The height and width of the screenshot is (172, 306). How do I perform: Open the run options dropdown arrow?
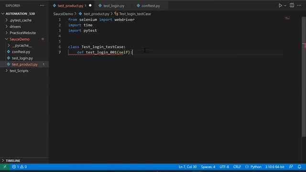point(285,6)
